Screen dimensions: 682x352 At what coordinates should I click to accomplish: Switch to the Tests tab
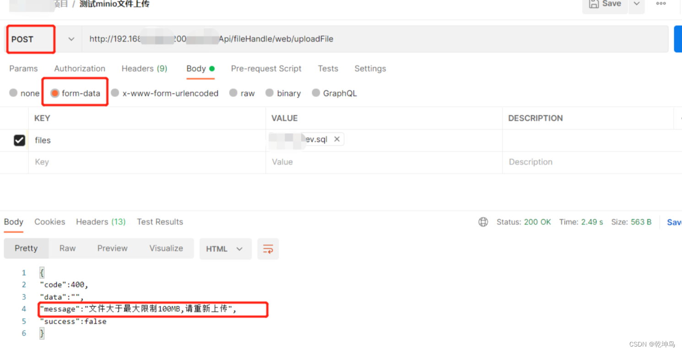(328, 69)
